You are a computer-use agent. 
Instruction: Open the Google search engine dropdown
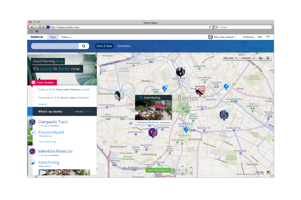(217, 27)
